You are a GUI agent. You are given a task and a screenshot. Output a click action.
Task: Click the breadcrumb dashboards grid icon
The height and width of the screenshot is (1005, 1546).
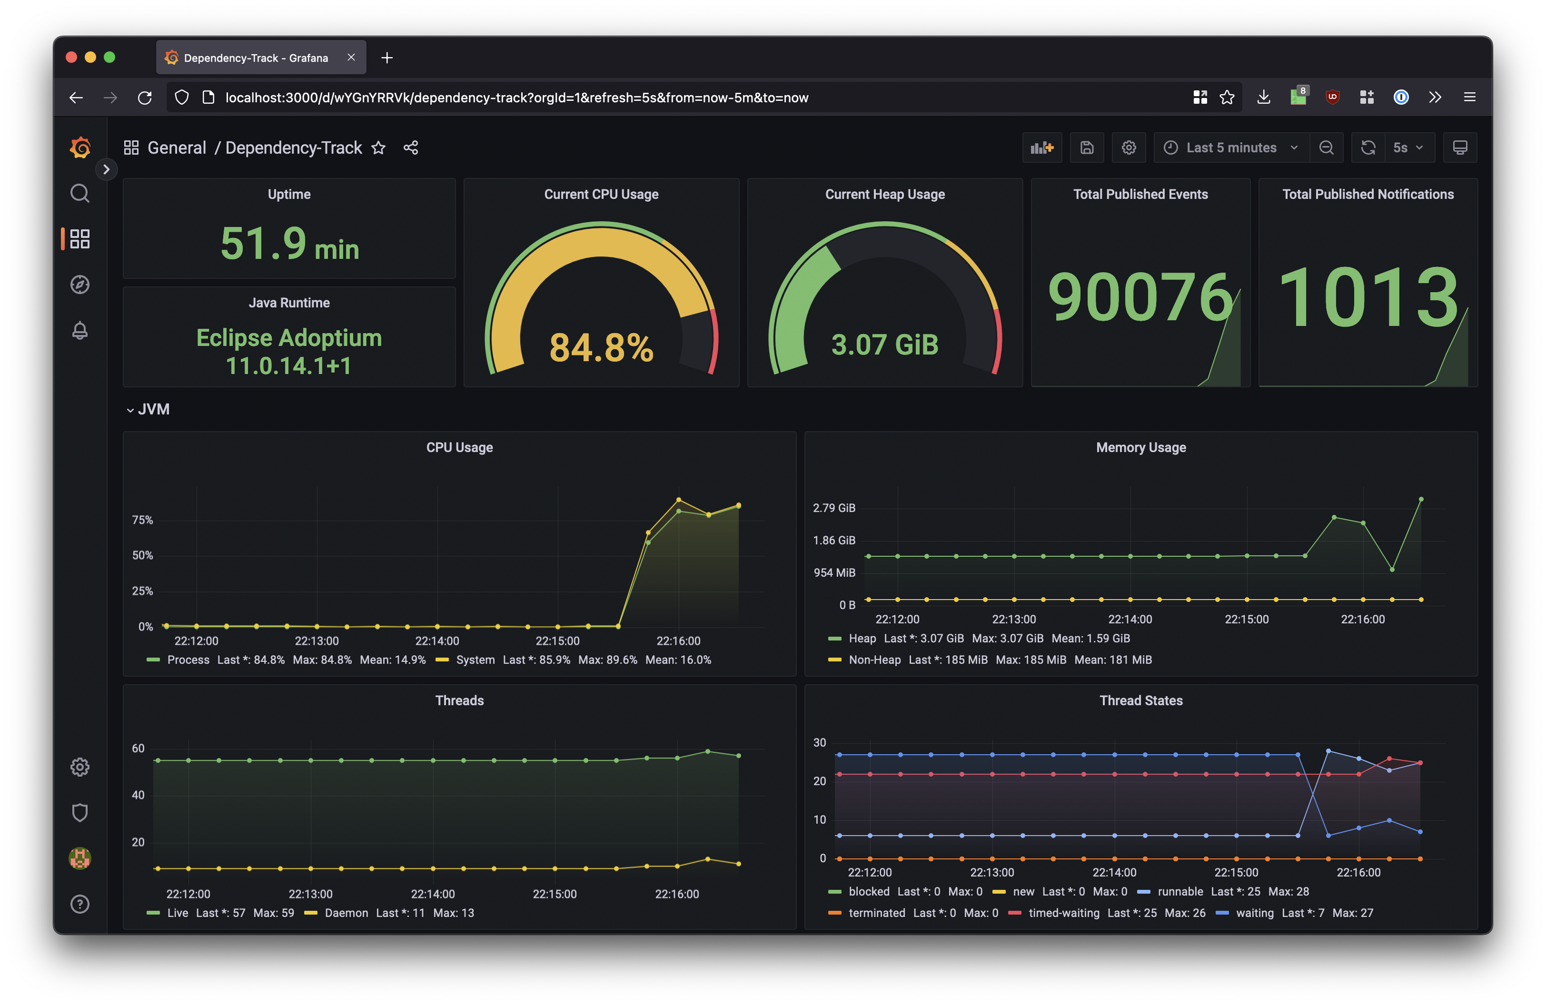pyautogui.click(x=131, y=148)
